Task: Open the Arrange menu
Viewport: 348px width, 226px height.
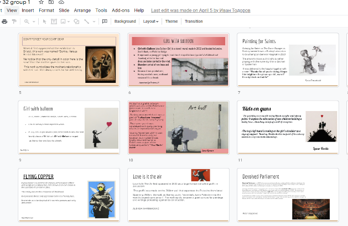Action: point(82,10)
